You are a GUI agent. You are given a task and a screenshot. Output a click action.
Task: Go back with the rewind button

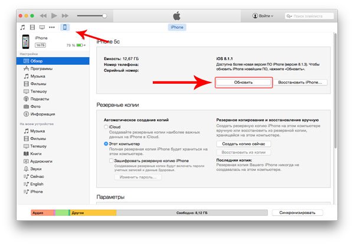pyautogui.click(x=43, y=15)
